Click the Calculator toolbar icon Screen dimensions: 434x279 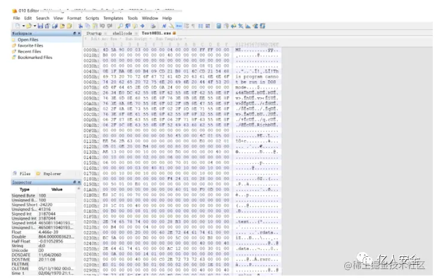[x=219, y=26]
